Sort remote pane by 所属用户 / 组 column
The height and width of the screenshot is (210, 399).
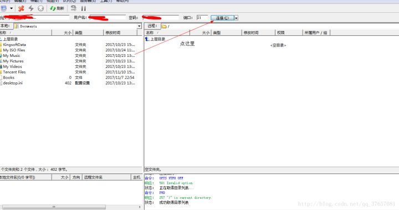click(x=316, y=33)
